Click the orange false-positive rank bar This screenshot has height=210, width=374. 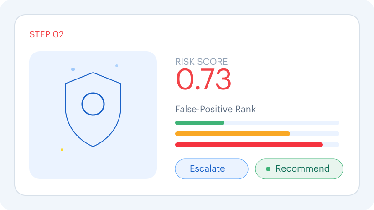[x=233, y=134]
